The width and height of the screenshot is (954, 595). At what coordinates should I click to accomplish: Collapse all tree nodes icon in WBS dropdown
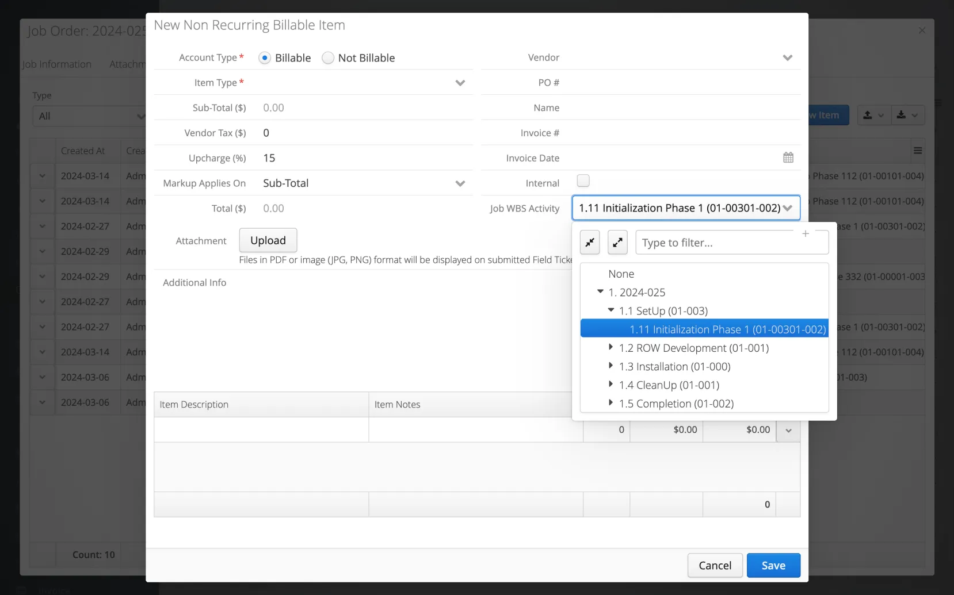point(590,243)
